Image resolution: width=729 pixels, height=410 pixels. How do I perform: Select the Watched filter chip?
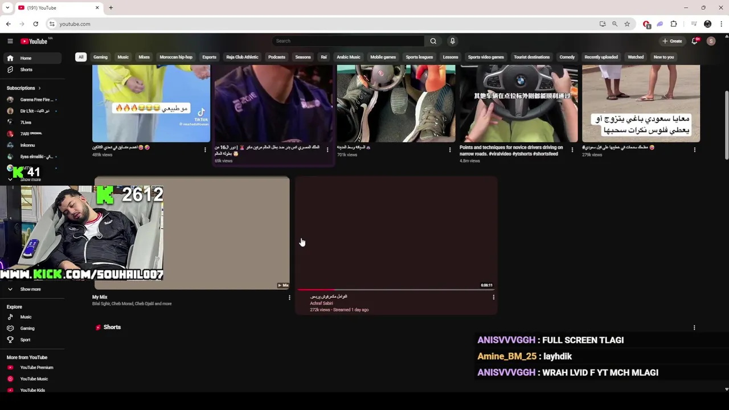(x=636, y=57)
